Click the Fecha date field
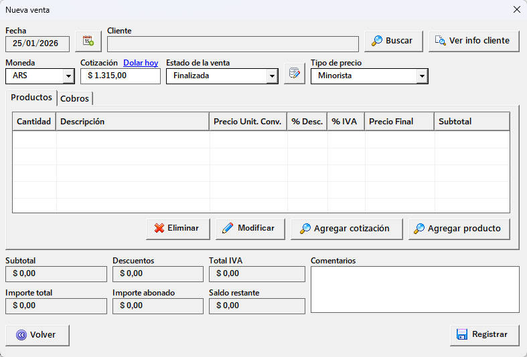Viewport: 527px width, 357px height. (37, 44)
